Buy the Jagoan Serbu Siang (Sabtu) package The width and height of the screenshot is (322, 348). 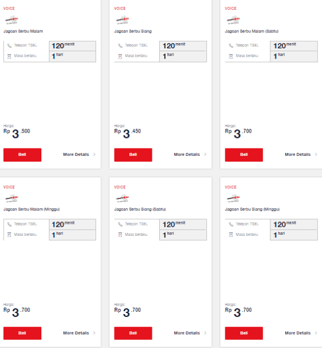133,333
